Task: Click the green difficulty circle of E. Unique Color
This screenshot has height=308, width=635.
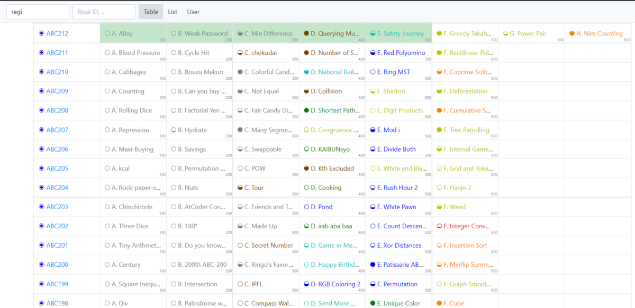Action: click(373, 303)
